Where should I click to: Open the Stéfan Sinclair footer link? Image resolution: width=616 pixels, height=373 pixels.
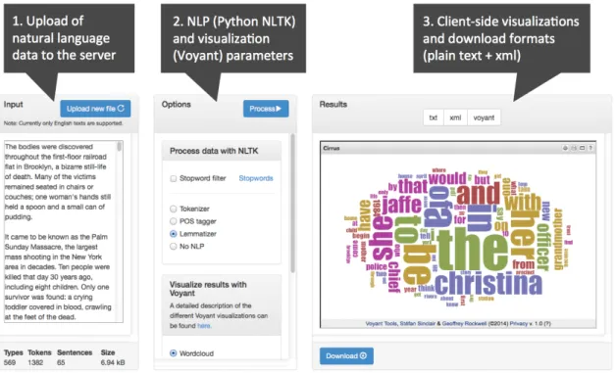418,324
